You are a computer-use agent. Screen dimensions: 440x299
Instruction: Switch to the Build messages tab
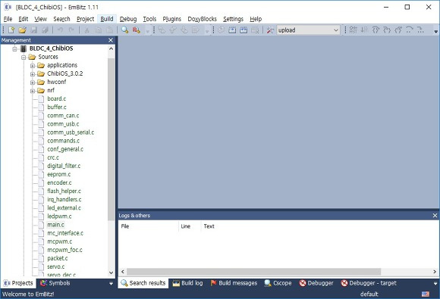[234, 283]
